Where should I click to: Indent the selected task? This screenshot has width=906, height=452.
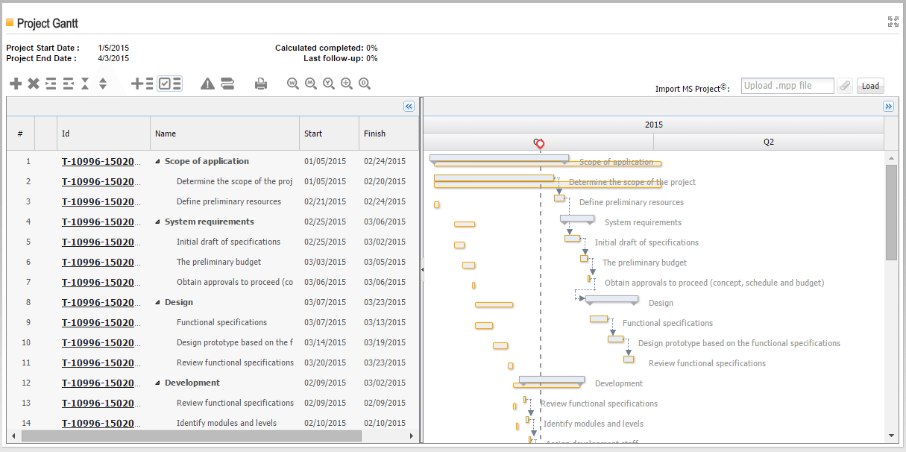tap(50, 84)
